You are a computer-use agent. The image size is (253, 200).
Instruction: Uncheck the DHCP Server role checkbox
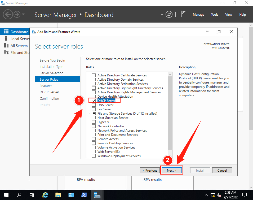[94, 101]
